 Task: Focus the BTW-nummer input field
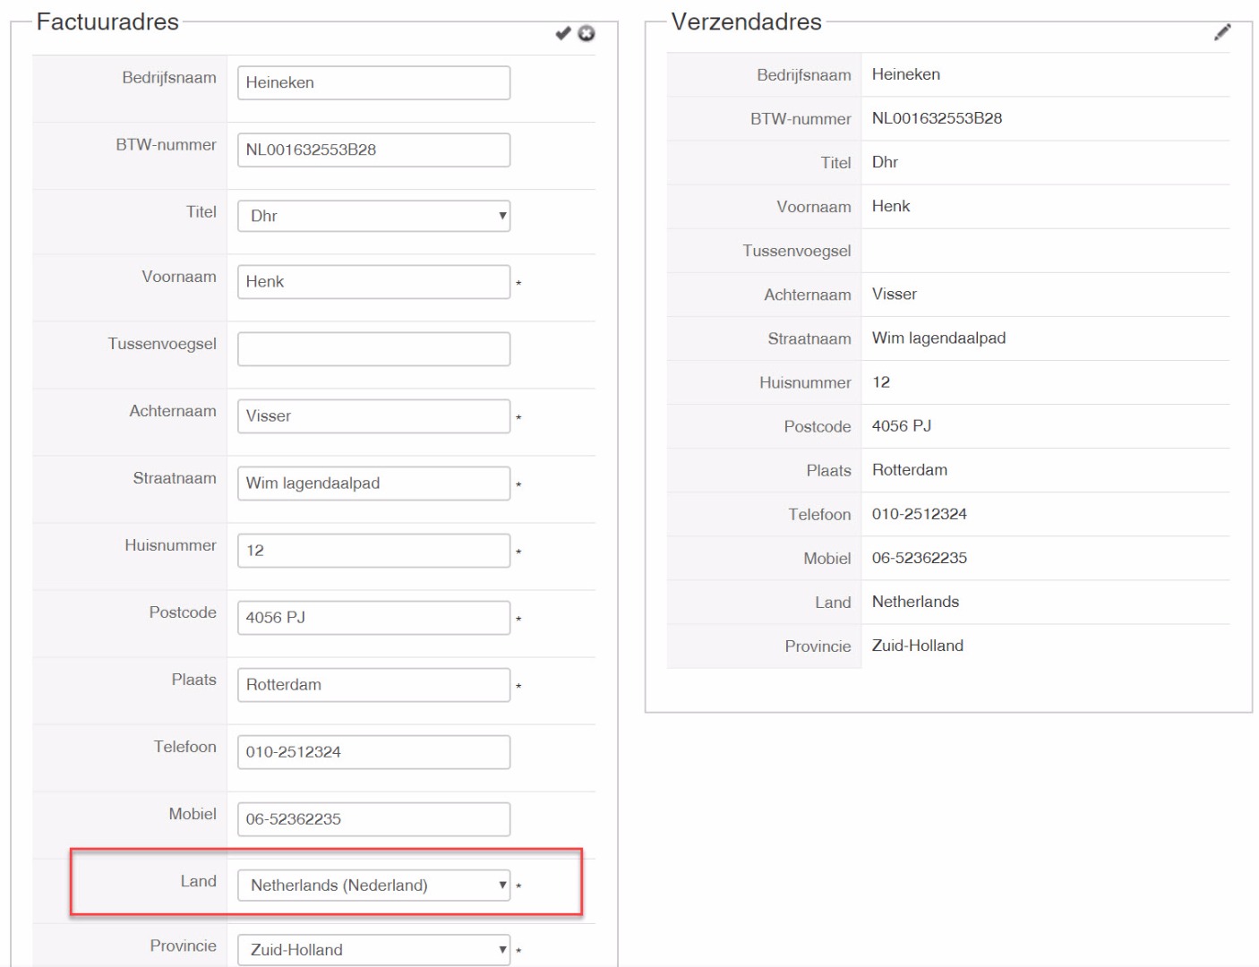[373, 150]
